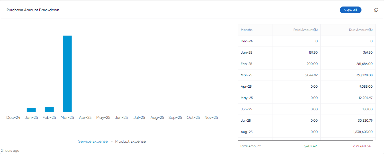Image resolution: width=384 pixels, height=154 pixels.
Task: Open View All purchases
Action: tap(350, 10)
